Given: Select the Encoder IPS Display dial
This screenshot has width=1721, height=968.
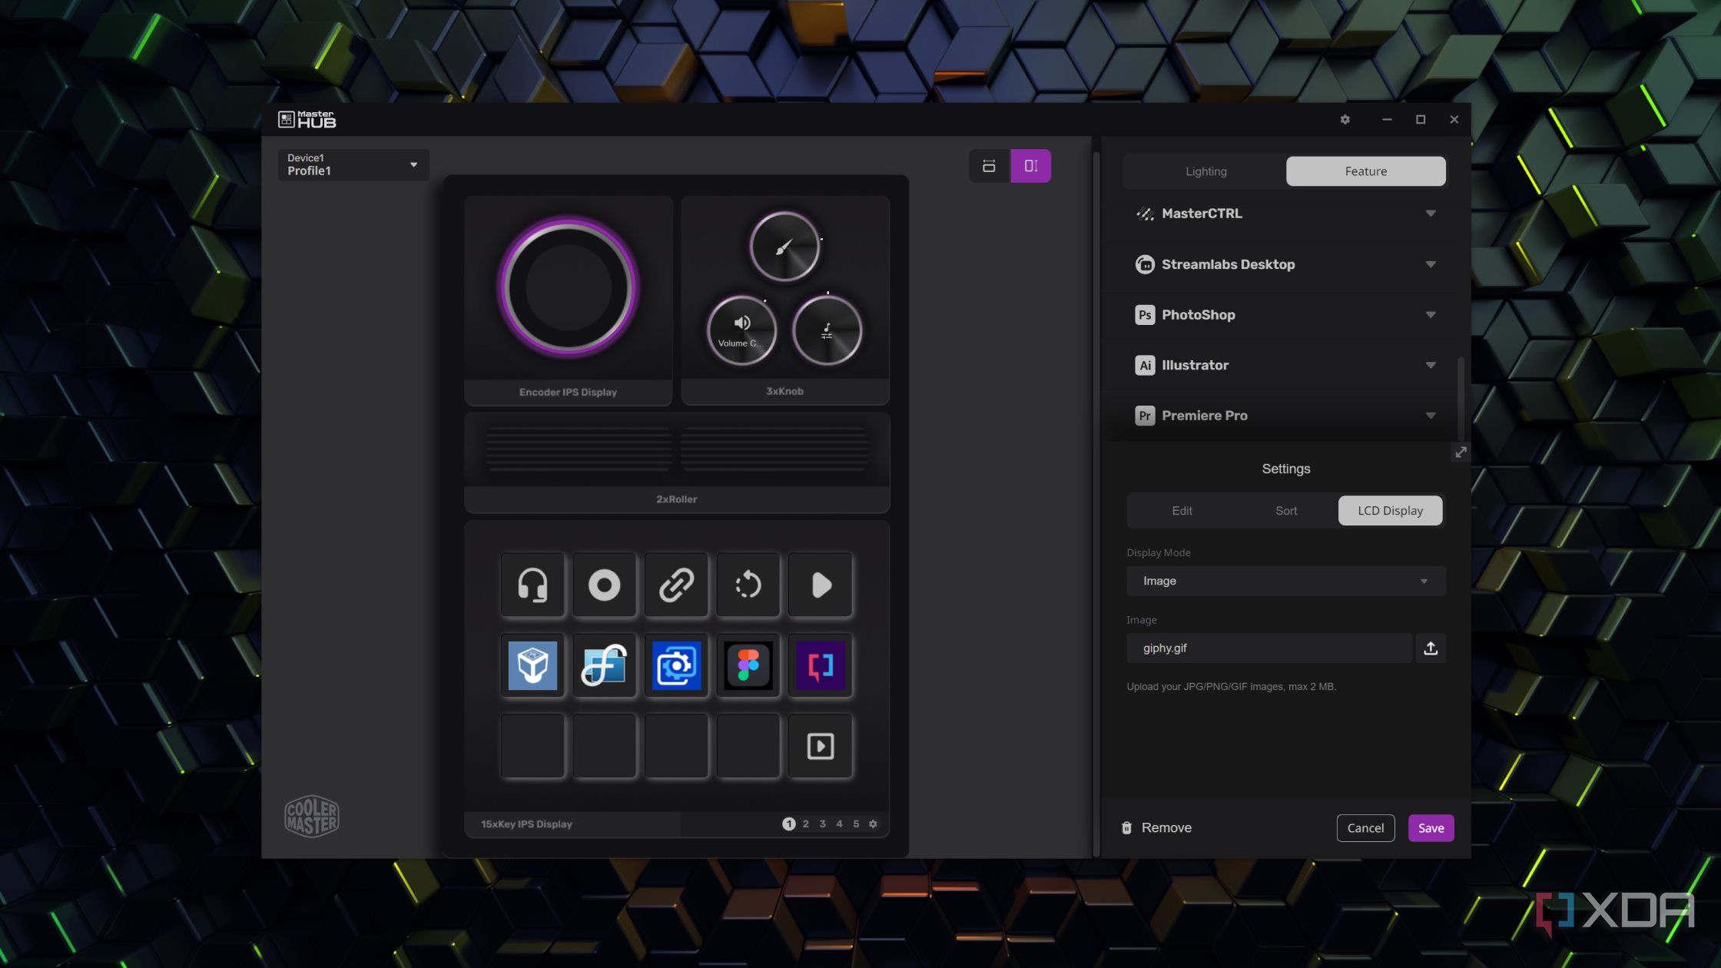Looking at the screenshot, I should click(568, 288).
